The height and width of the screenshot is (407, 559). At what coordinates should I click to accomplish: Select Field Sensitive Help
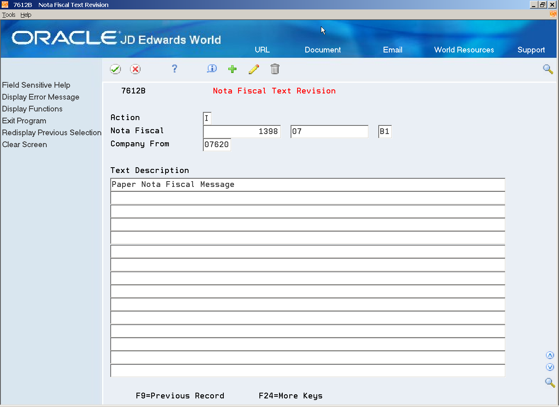pos(36,85)
